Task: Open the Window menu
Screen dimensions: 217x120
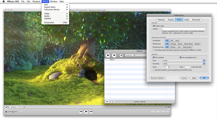Action: tap(54, 1)
